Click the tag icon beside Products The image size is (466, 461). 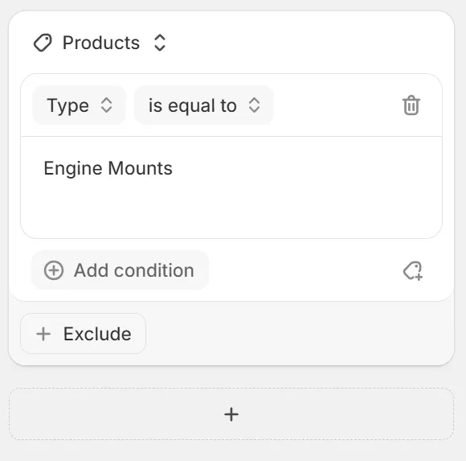pos(43,43)
